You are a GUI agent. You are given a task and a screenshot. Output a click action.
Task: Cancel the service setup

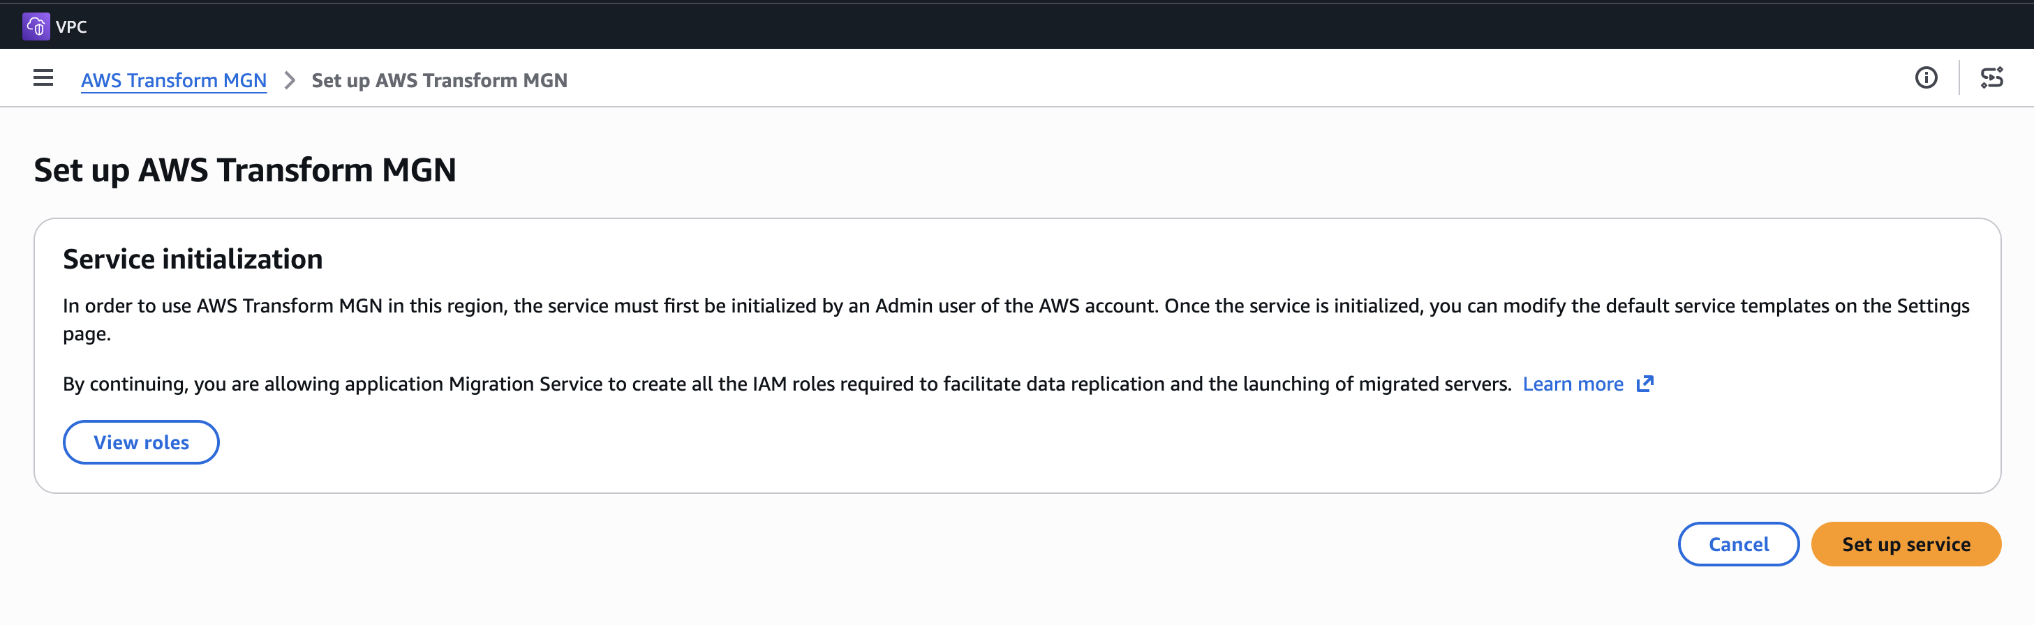coord(1738,543)
